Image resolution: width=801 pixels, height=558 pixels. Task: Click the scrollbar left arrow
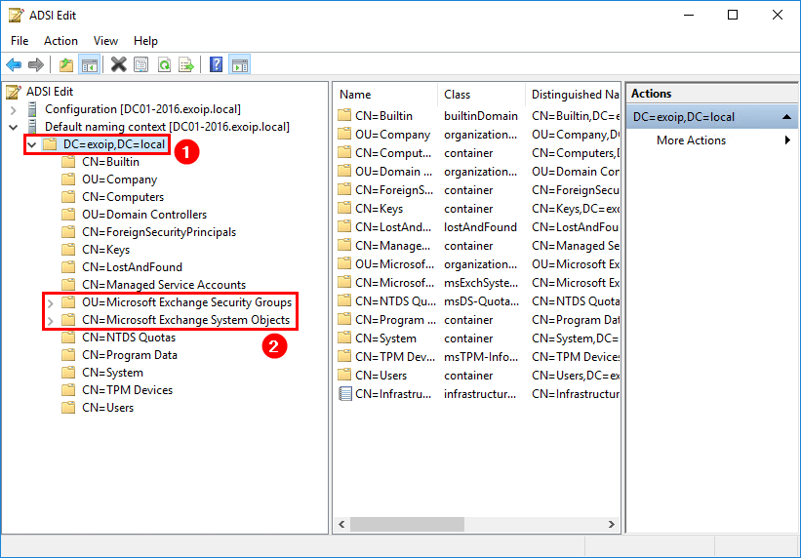click(x=341, y=524)
